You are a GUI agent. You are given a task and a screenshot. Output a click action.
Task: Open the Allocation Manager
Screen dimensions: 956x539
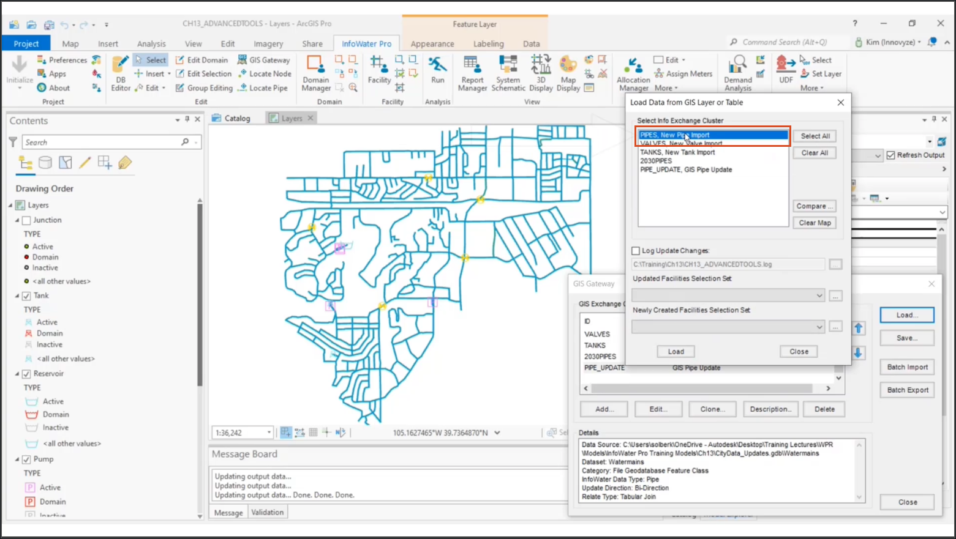633,75
